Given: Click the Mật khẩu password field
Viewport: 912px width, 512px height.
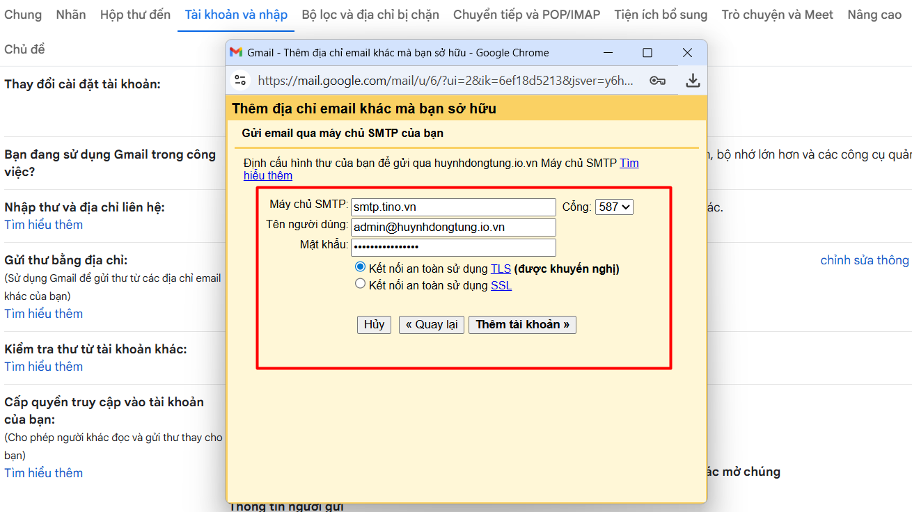Looking at the screenshot, I should 453,248.
